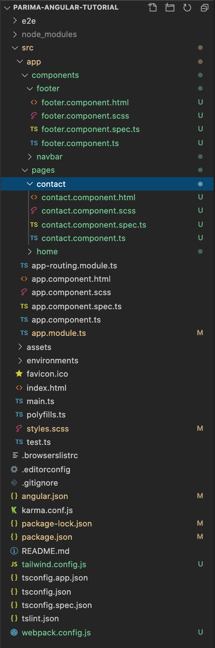Open tsconfig.json file
The width and height of the screenshot is (215, 648).
(46, 592)
